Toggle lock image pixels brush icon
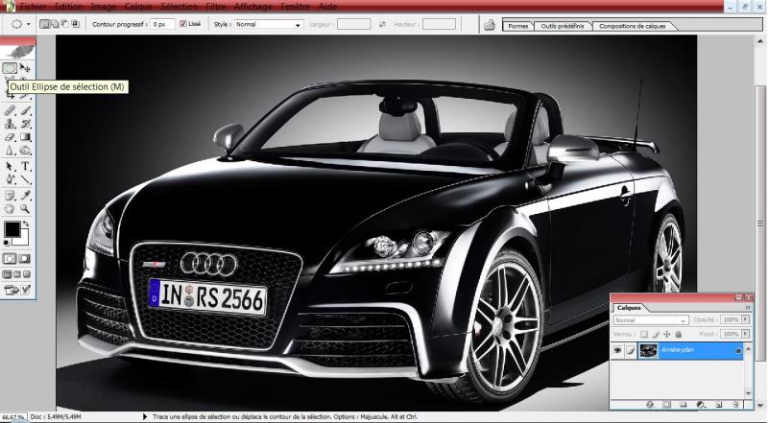The width and height of the screenshot is (768, 423). click(656, 334)
